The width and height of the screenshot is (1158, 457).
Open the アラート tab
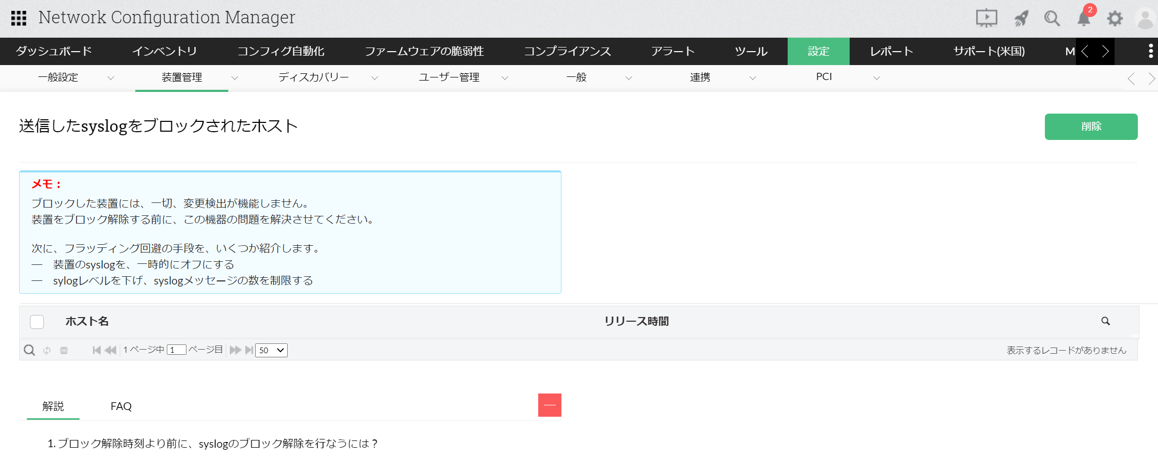point(673,51)
